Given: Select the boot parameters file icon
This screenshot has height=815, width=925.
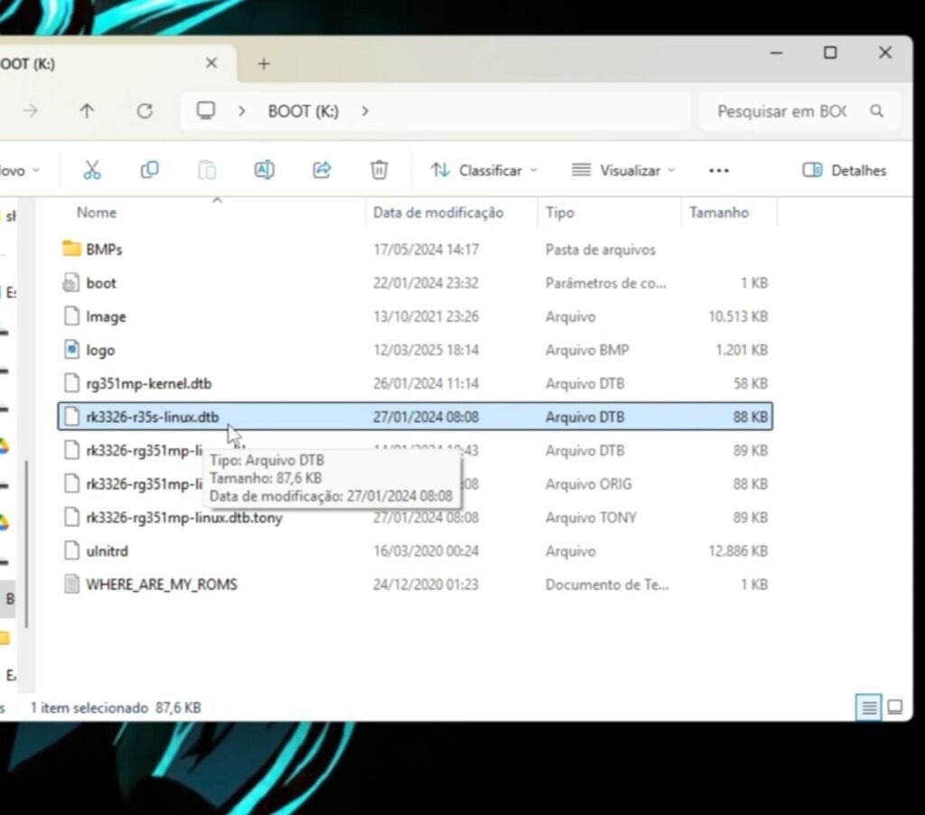Looking at the screenshot, I should (71, 283).
